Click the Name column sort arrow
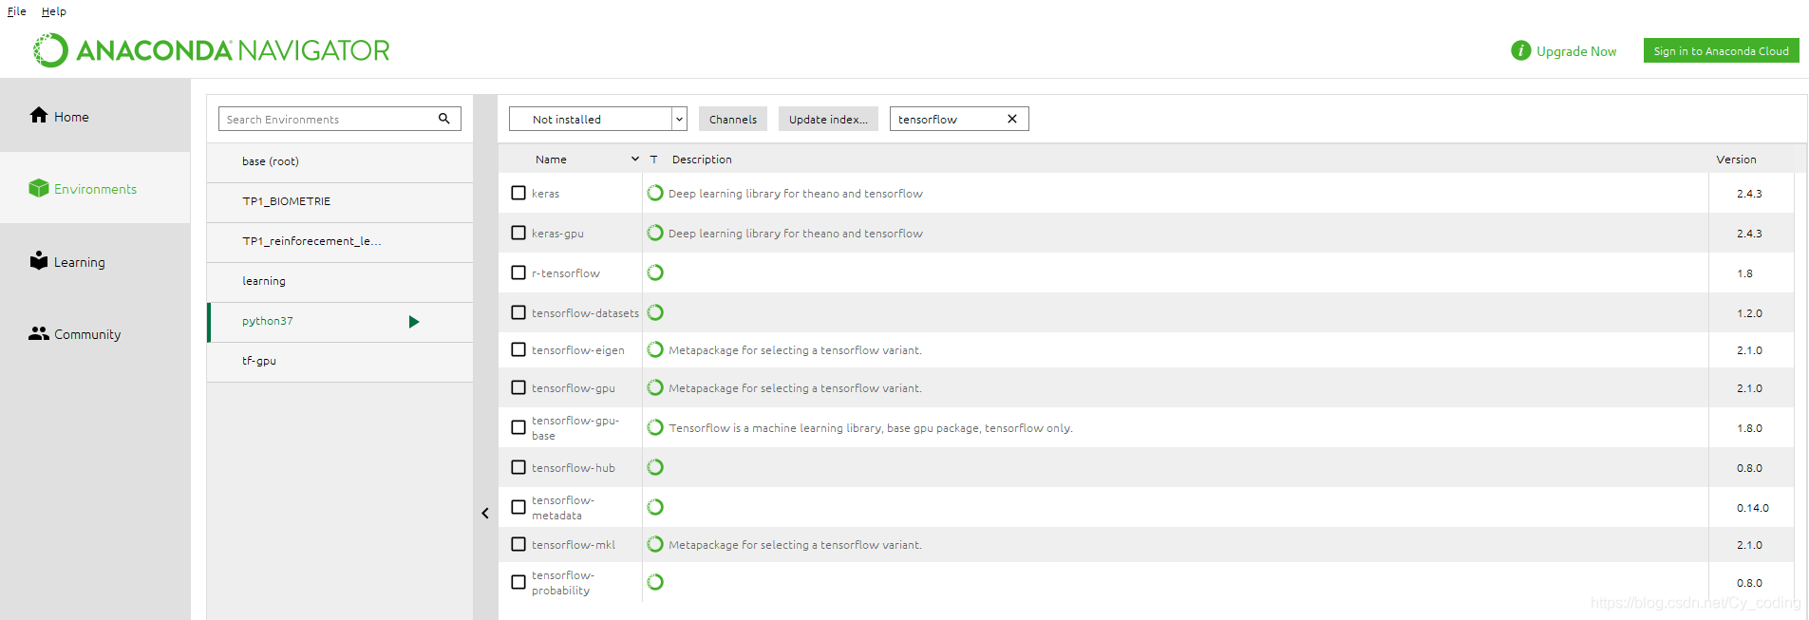Image resolution: width=1809 pixels, height=620 pixels. 635,160
